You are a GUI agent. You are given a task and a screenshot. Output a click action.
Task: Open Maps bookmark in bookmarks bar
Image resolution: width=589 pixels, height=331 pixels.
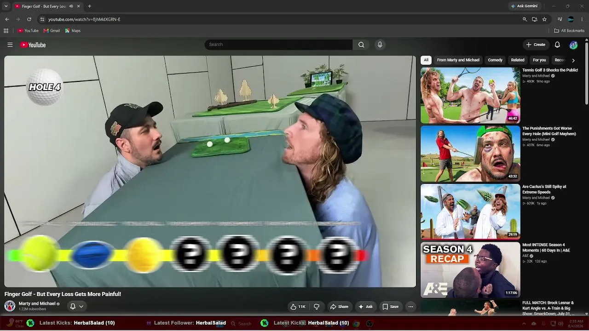click(73, 31)
